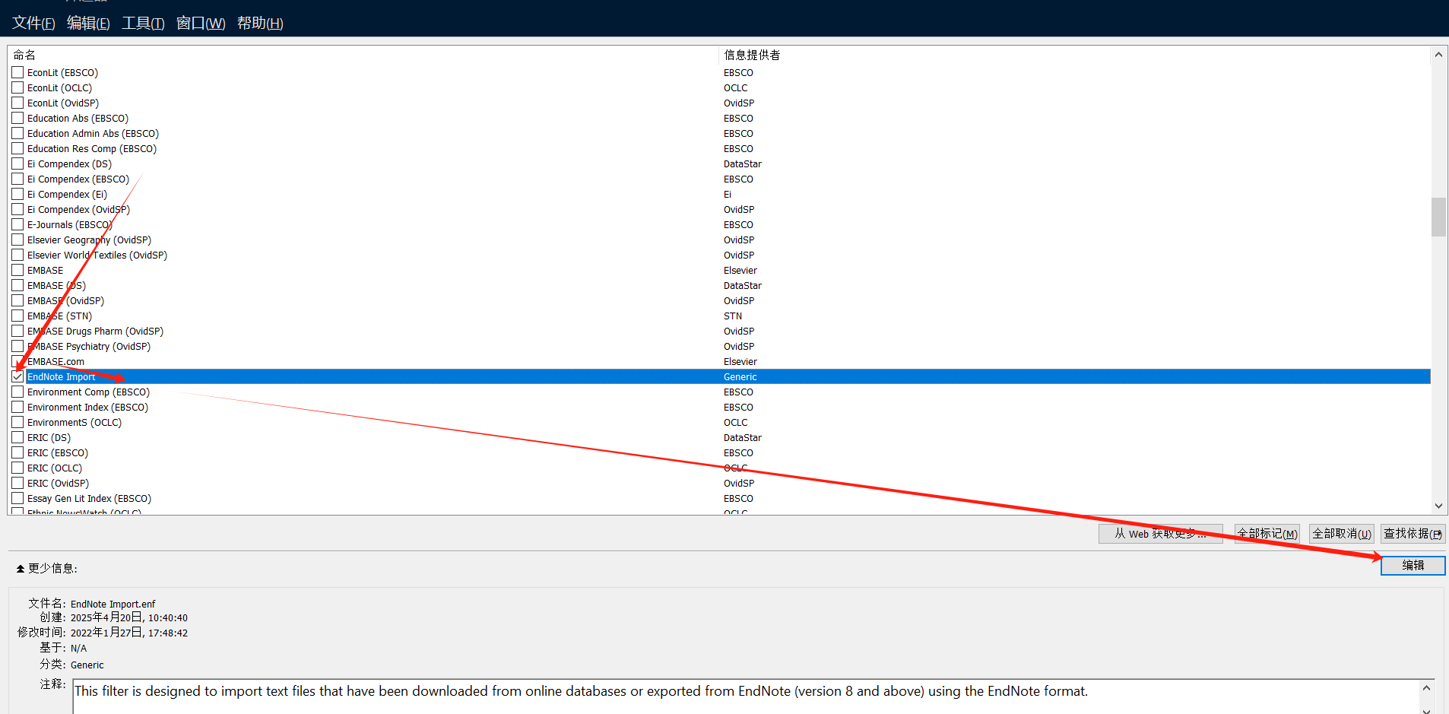Image resolution: width=1449 pixels, height=714 pixels.
Task: Select the Elsevier World Textiles (OvidSP) row
Action: 720,255
